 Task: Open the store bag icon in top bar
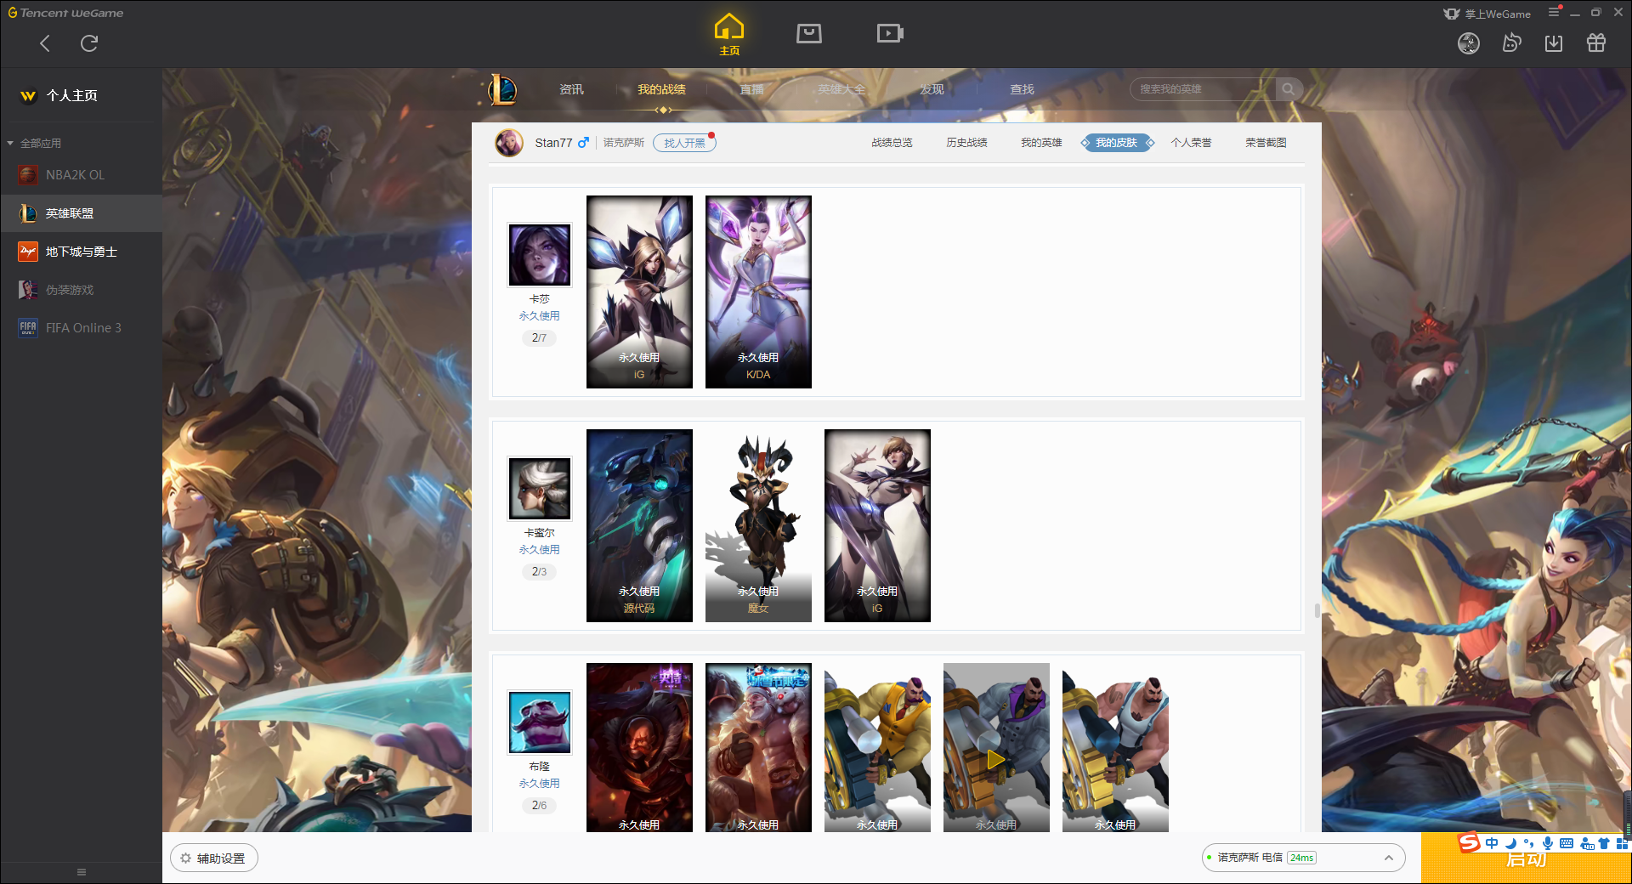[x=809, y=33]
